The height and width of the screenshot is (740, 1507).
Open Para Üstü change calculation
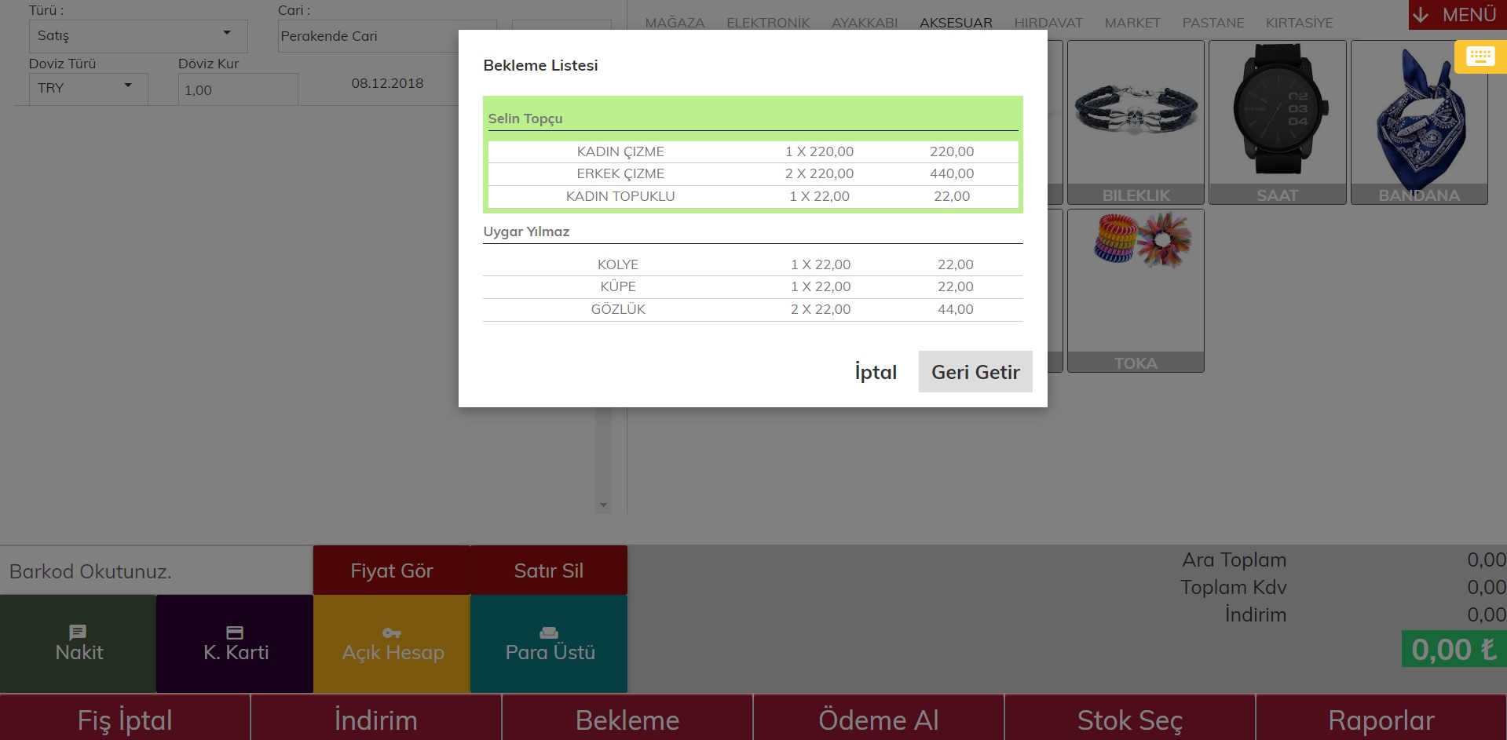pyautogui.click(x=549, y=643)
